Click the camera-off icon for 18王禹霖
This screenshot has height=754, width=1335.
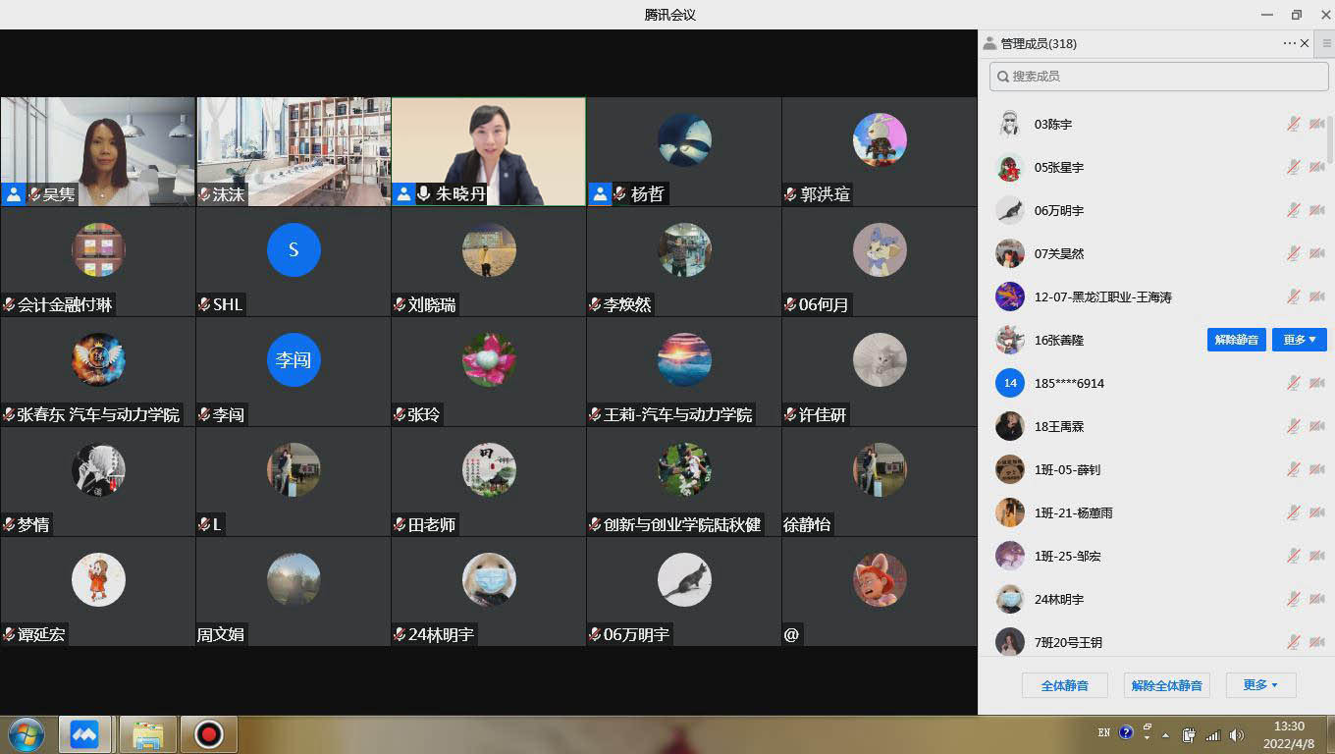click(1317, 427)
